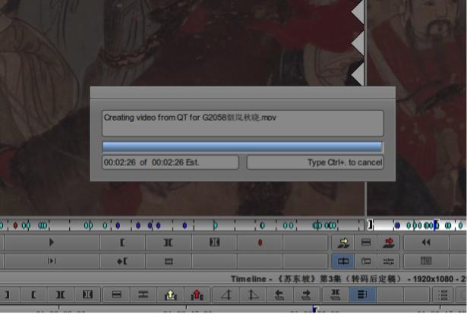This screenshot has width=467, height=314.
Task: Click the timeline toolbar button right of Add Edit
Action: click(x=144, y=294)
